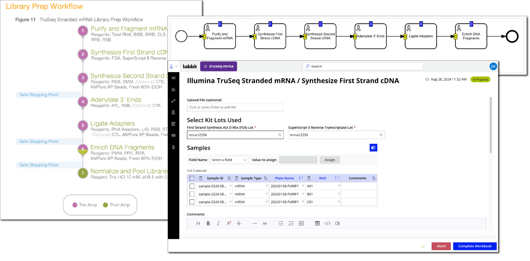Check the row with well A01
The image size is (530, 261).
click(192, 186)
